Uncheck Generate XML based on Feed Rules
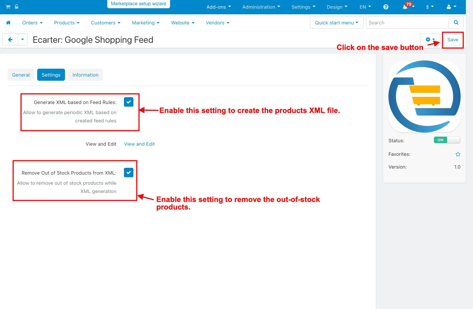This screenshot has height=309, width=473. 128,102
